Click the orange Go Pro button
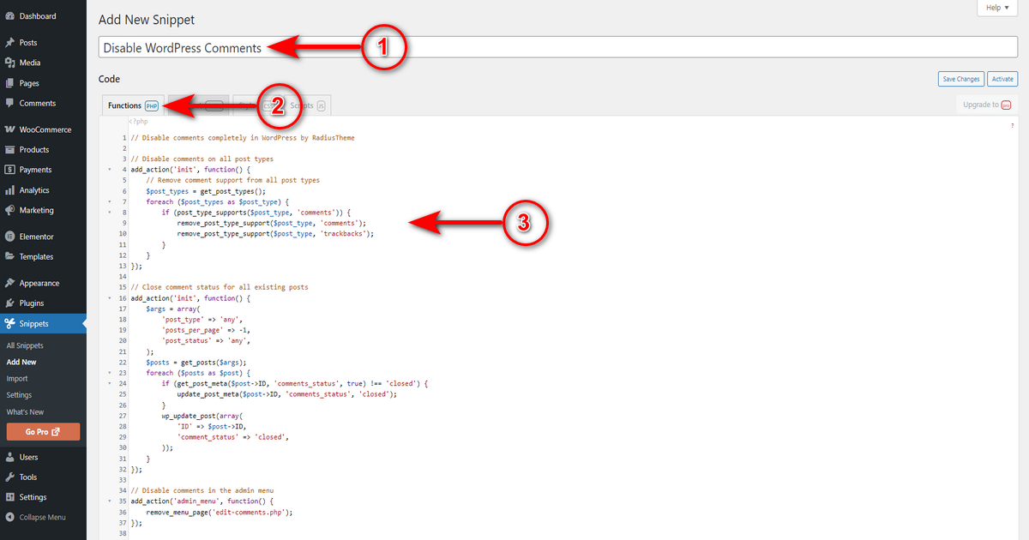This screenshot has height=540, width=1029. pyautogui.click(x=43, y=432)
